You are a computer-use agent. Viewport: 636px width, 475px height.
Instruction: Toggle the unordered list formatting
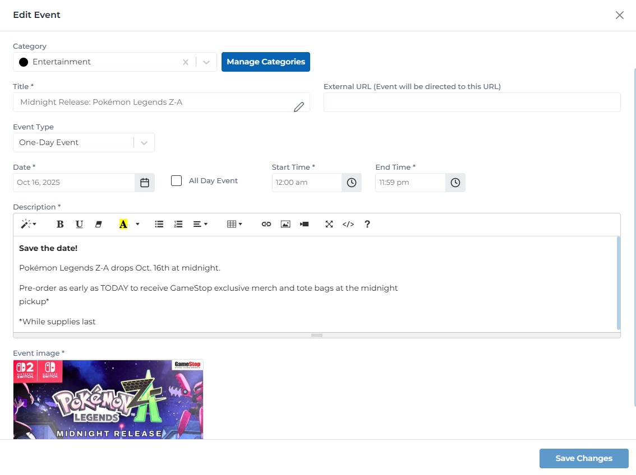click(159, 224)
